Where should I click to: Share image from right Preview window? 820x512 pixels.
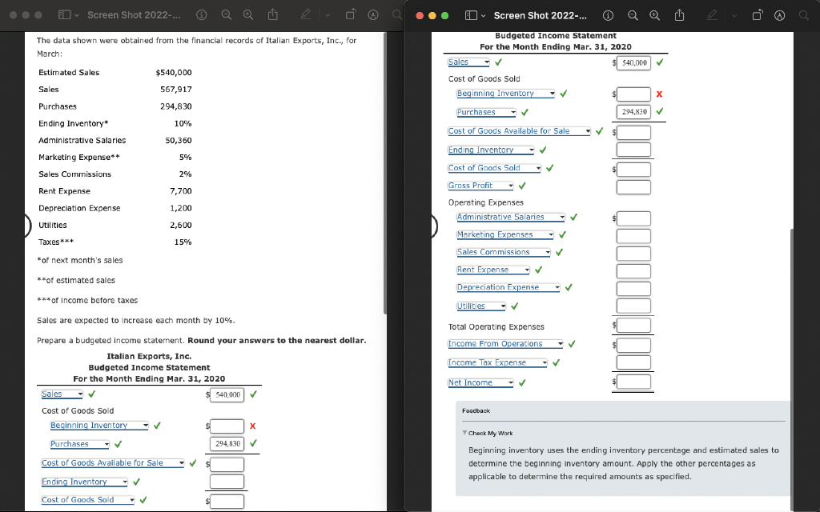point(679,15)
